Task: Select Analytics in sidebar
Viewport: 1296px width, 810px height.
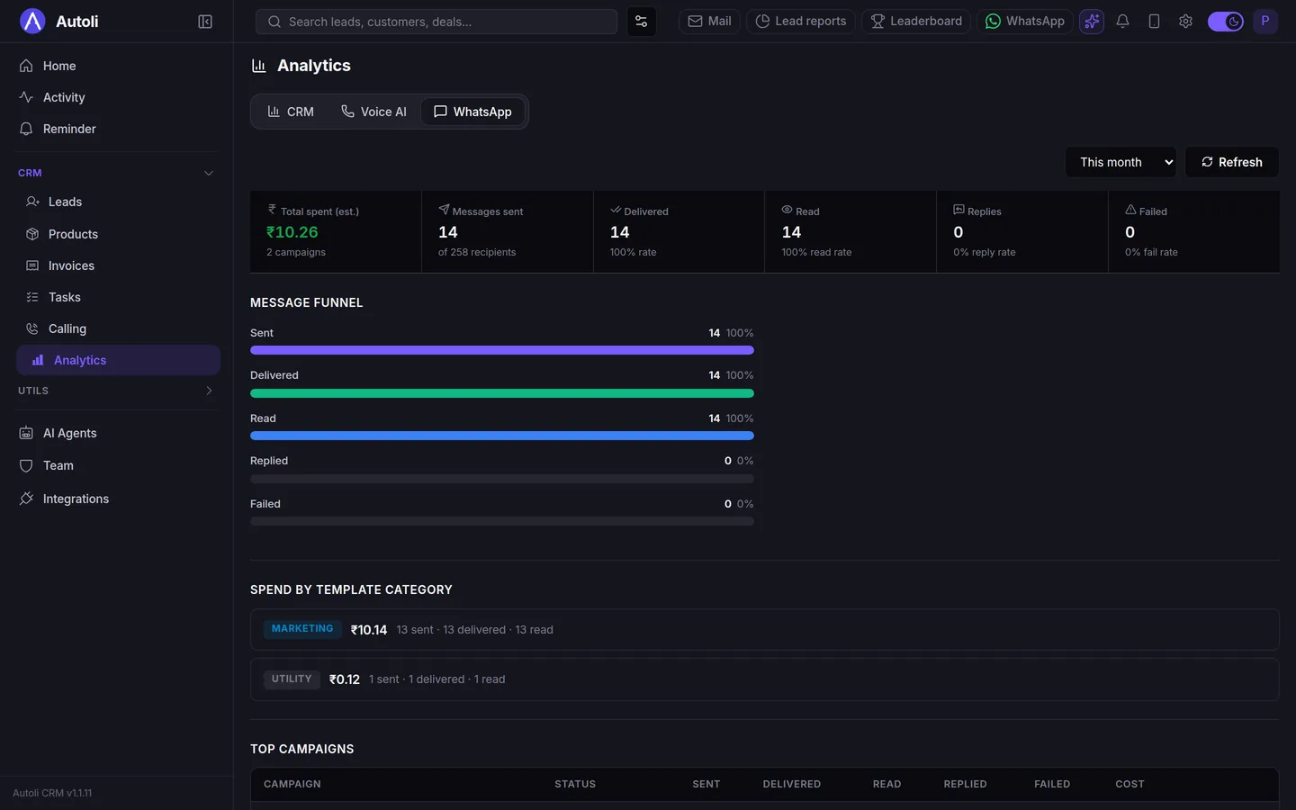Action: pos(118,360)
